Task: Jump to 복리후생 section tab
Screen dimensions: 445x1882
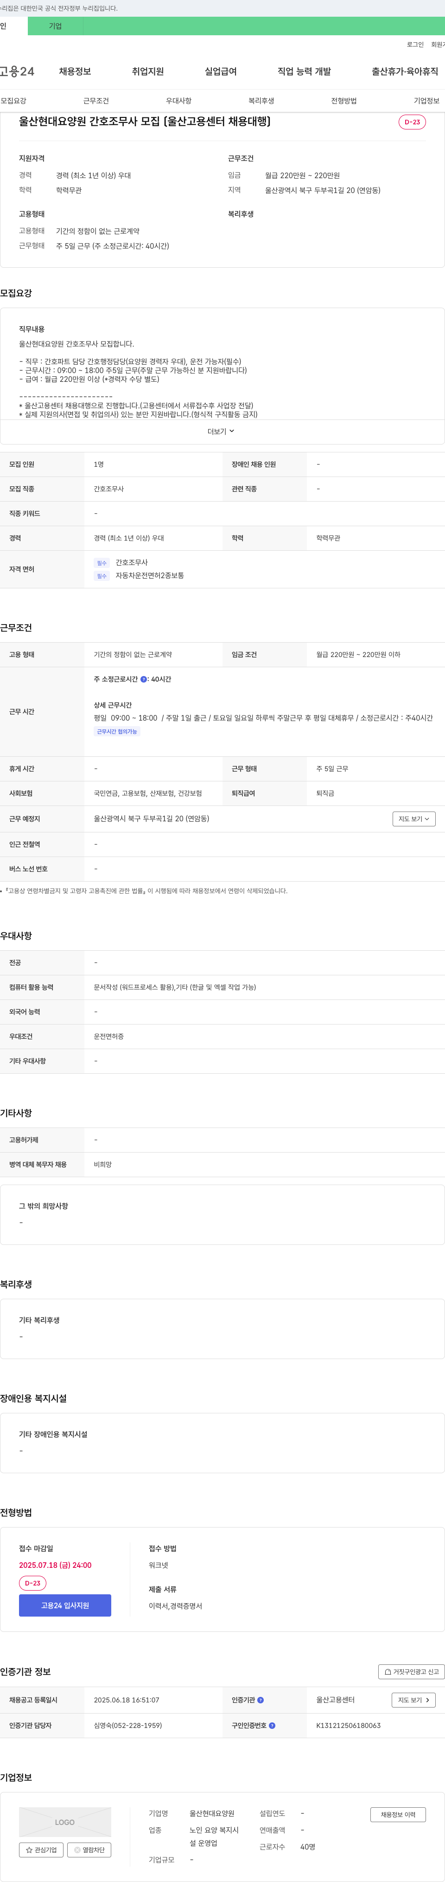Action: (x=261, y=101)
